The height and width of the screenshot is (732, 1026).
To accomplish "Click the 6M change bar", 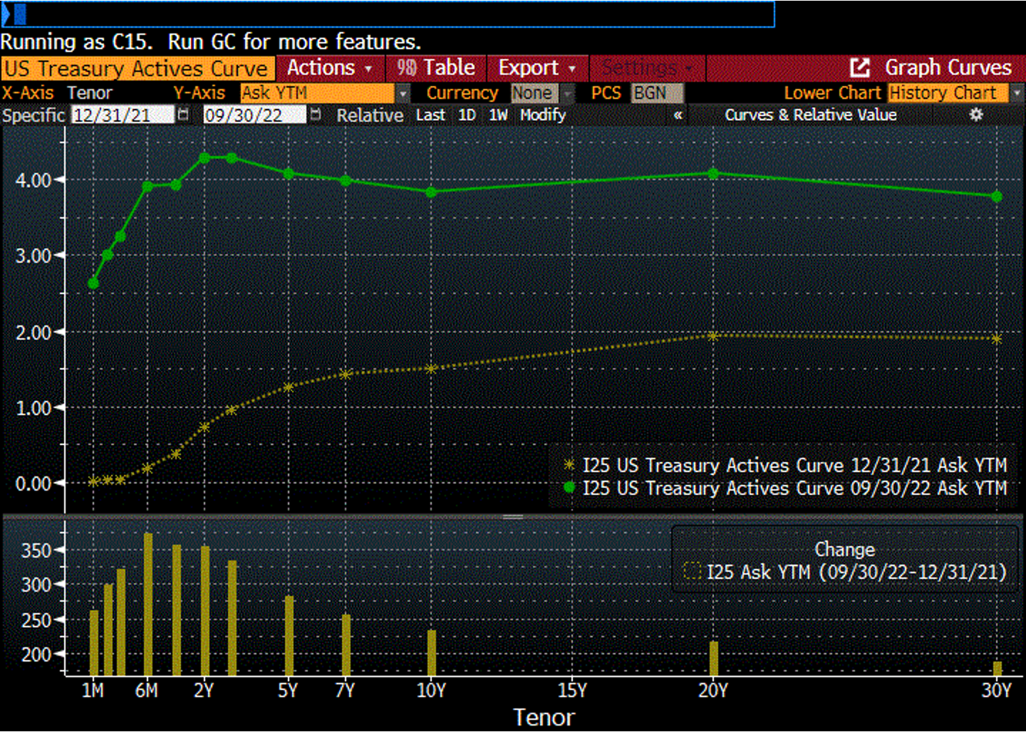I will pos(148,604).
